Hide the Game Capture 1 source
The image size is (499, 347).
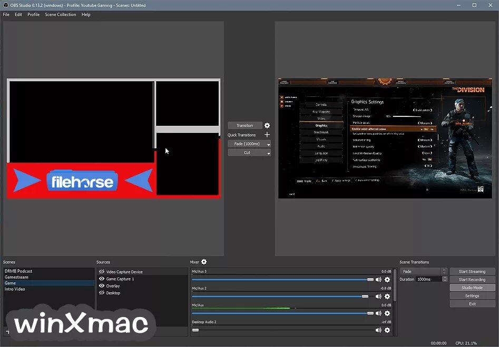[x=102, y=279]
